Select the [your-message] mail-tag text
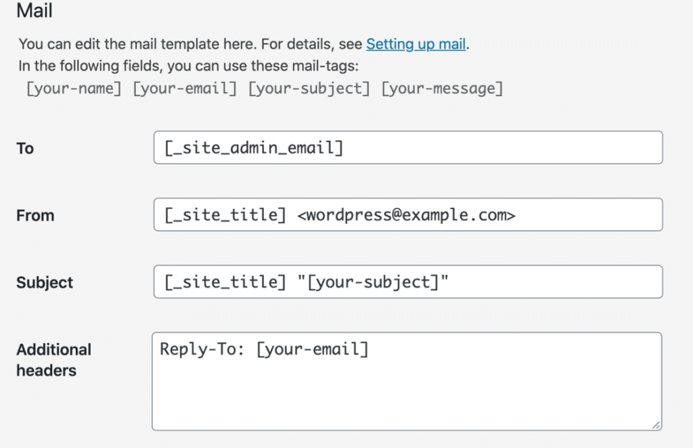 click(441, 88)
